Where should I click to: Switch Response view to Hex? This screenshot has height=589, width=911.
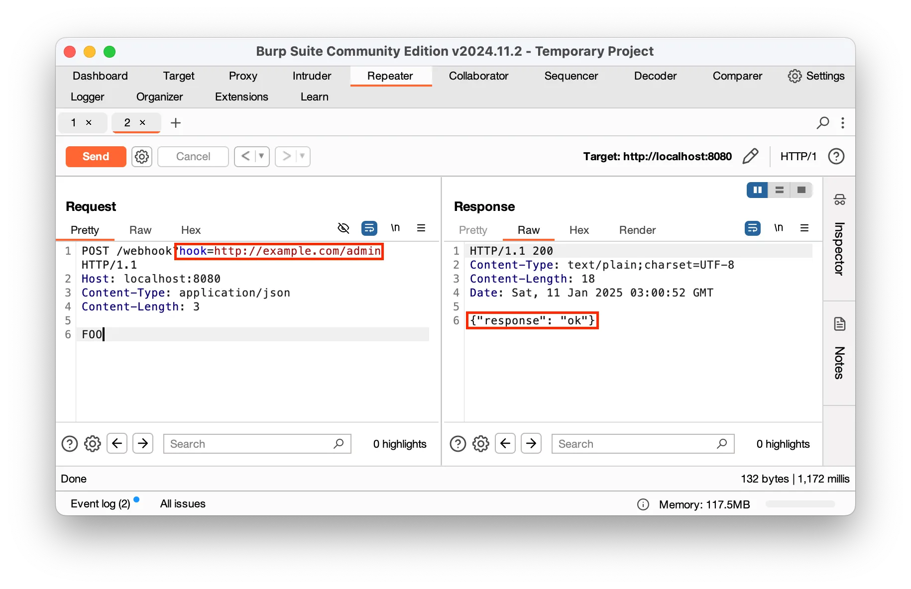[x=579, y=230]
